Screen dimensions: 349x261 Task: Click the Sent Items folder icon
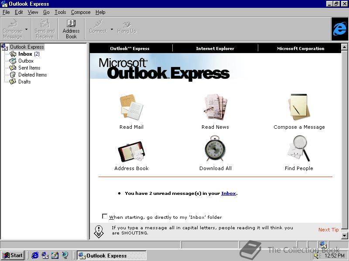tap(13, 68)
